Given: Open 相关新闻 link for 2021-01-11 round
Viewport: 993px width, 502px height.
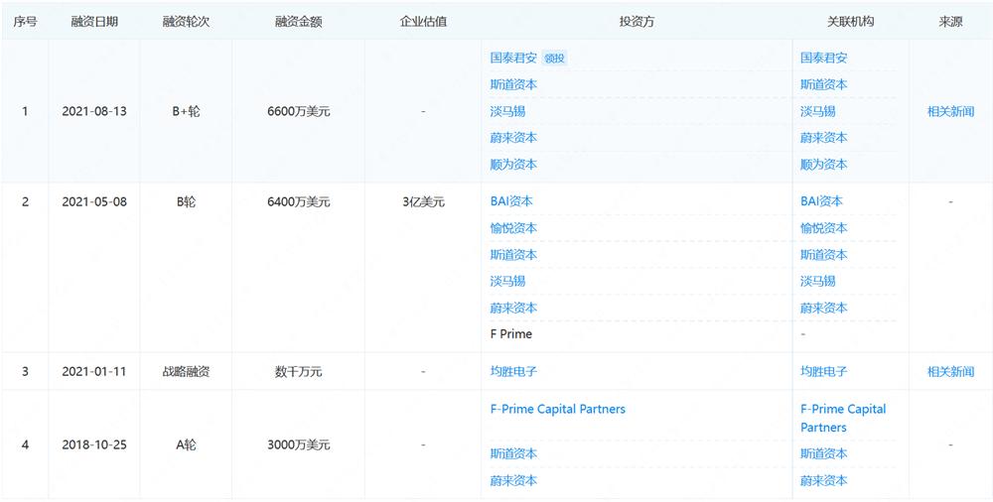Looking at the screenshot, I should [950, 372].
